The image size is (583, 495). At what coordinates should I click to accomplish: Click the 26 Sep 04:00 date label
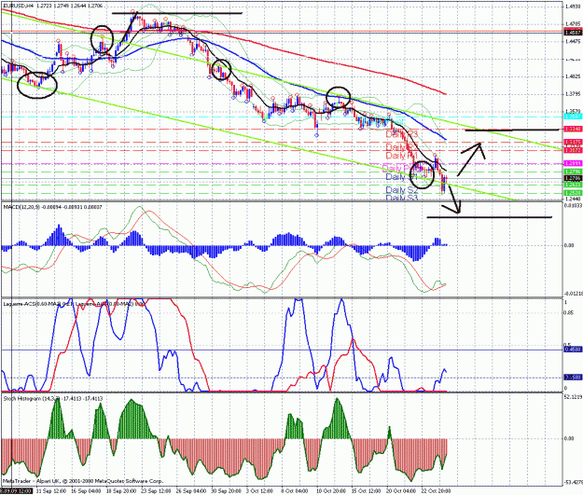coord(191,491)
